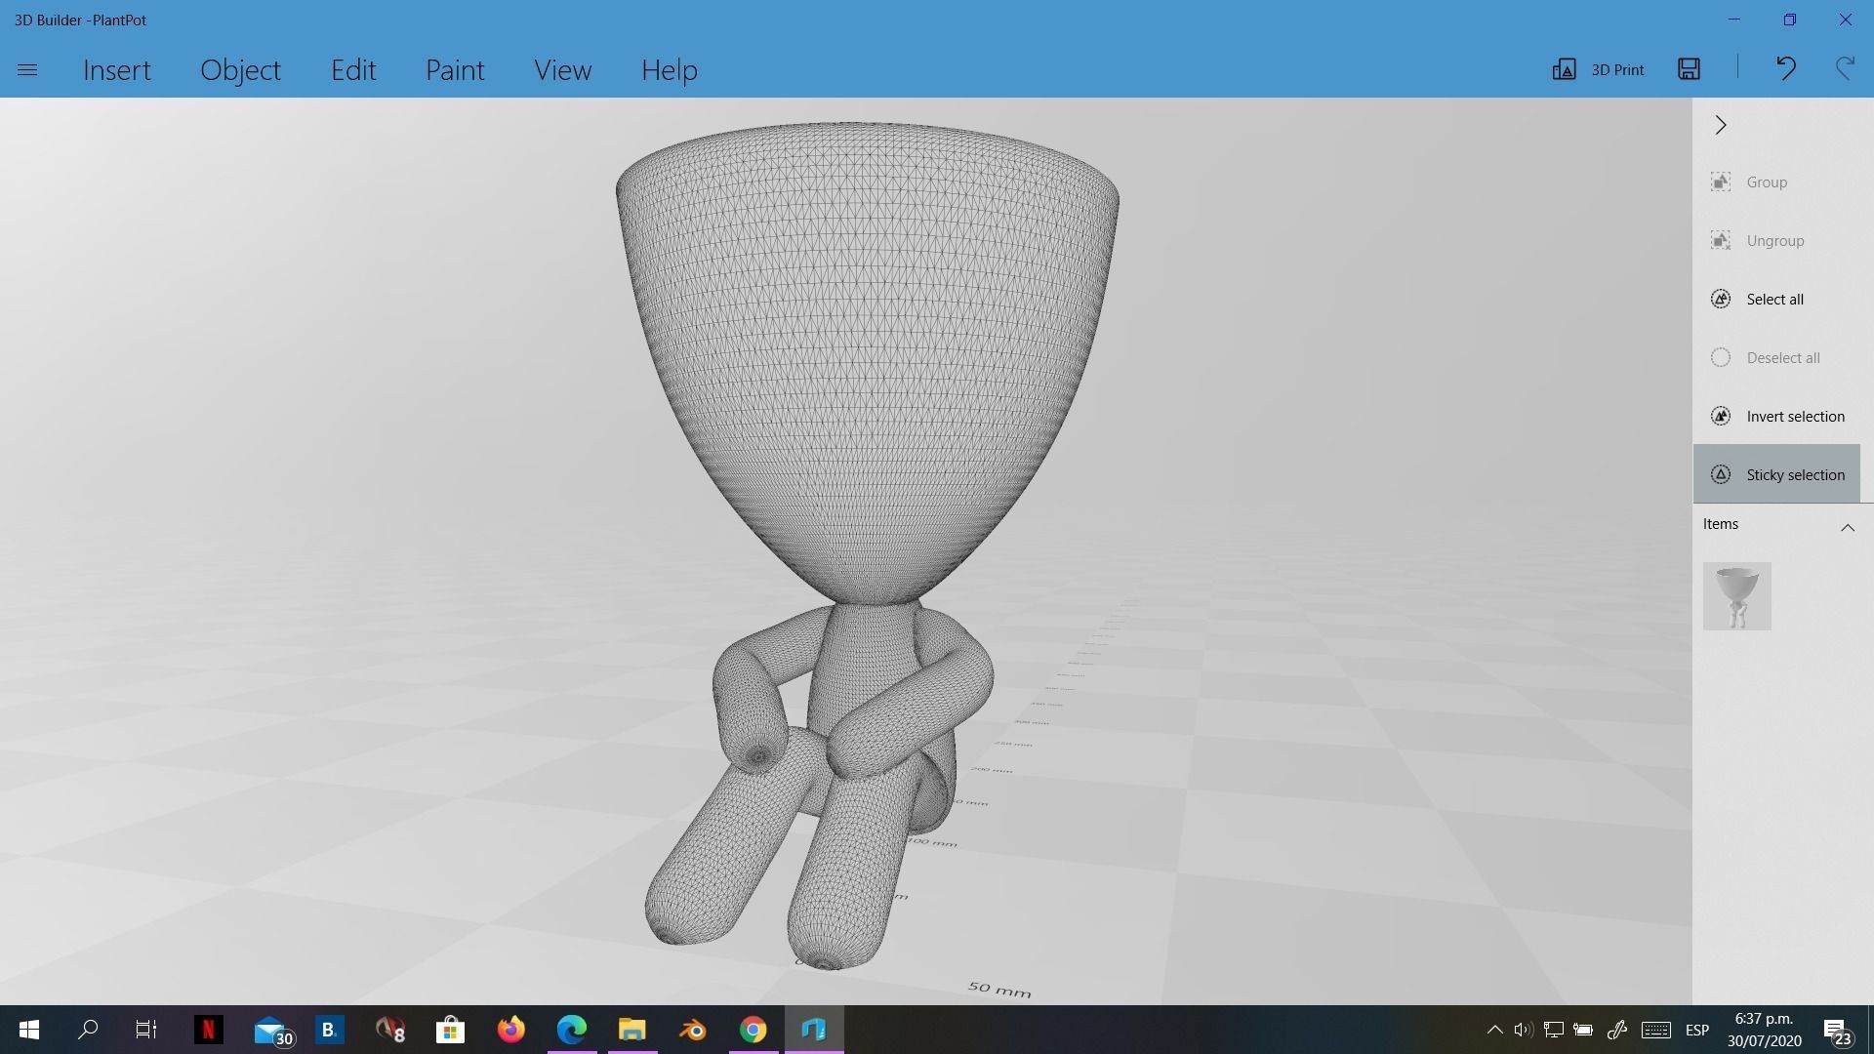Click the Group option
The height and width of the screenshot is (1054, 1874).
(x=1776, y=182)
